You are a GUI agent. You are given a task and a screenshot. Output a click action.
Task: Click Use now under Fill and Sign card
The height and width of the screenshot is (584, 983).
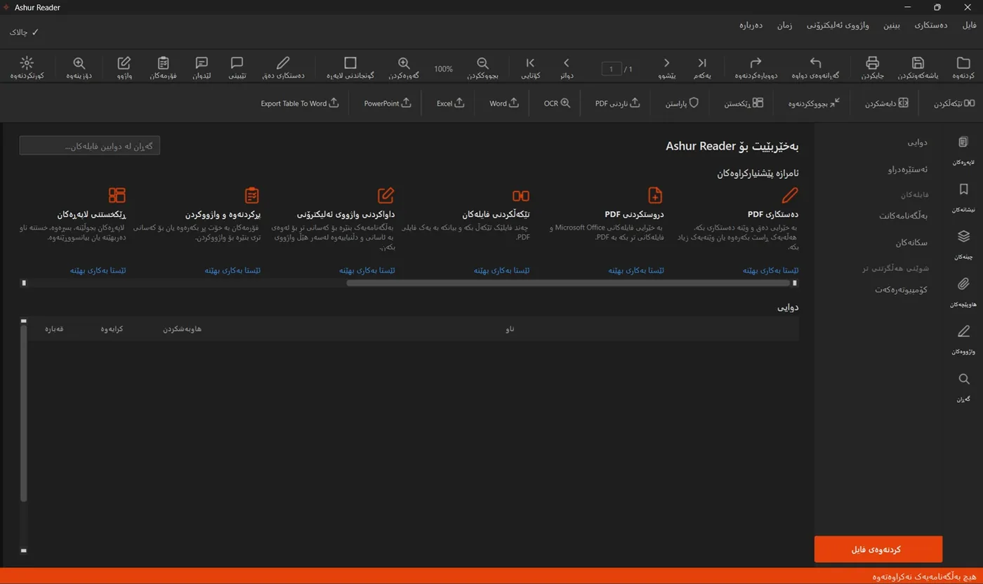point(232,270)
